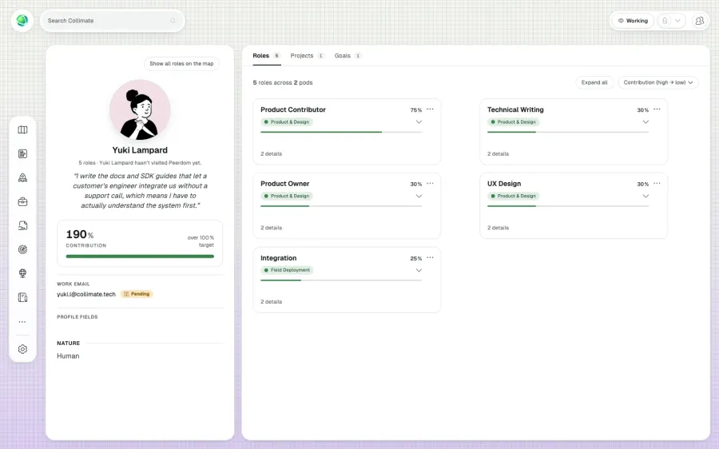Click the Expand all button
This screenshot has height=449, width=719.
pos(594,82)
